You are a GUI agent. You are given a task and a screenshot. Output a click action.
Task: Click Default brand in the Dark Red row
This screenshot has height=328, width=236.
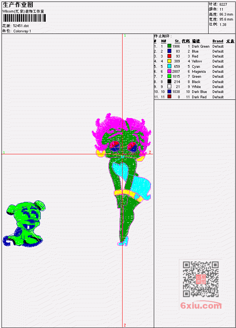(x=218, y=97)
